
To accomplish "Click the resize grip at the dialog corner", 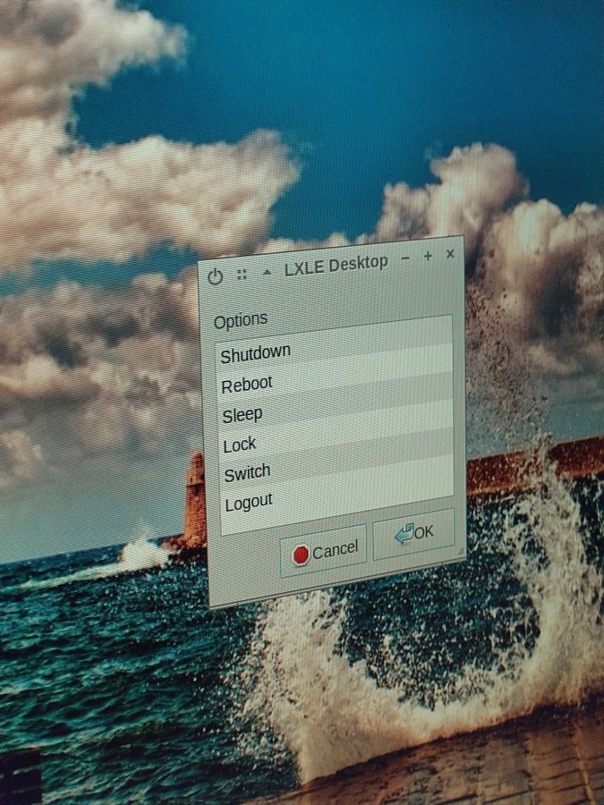I will (460, 551).
